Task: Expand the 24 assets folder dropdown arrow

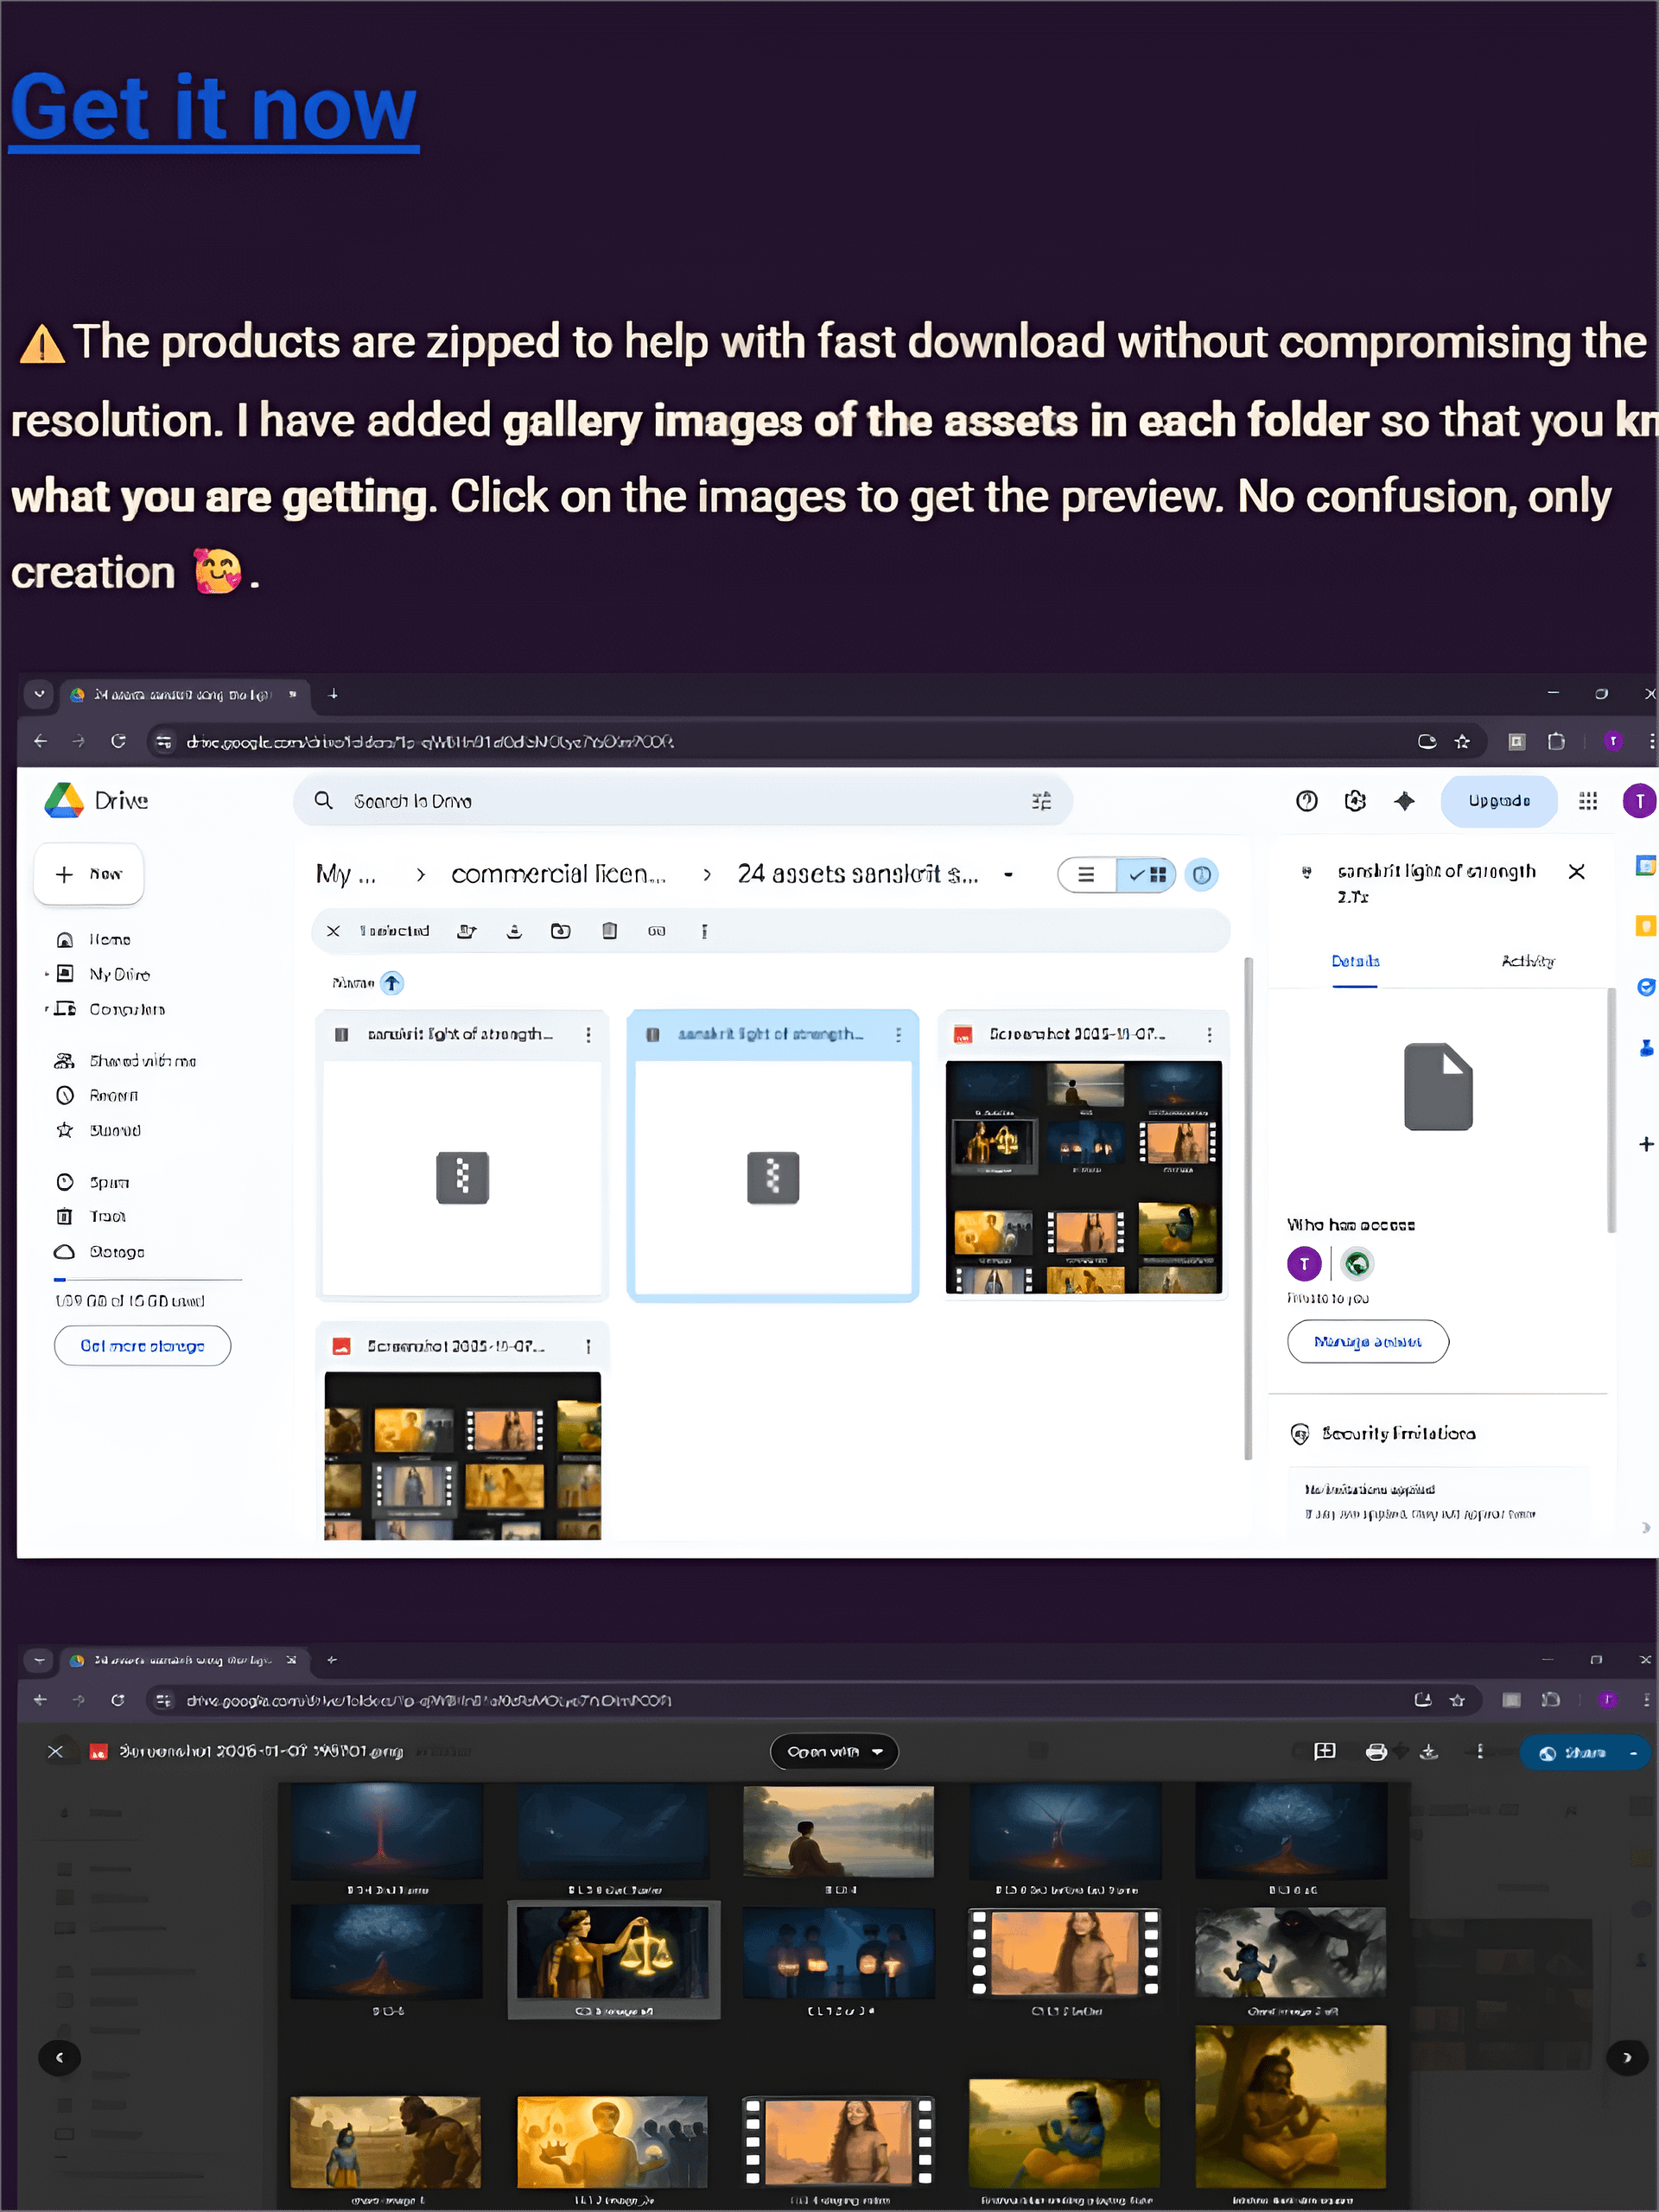Action: (x=1008, y=875)
